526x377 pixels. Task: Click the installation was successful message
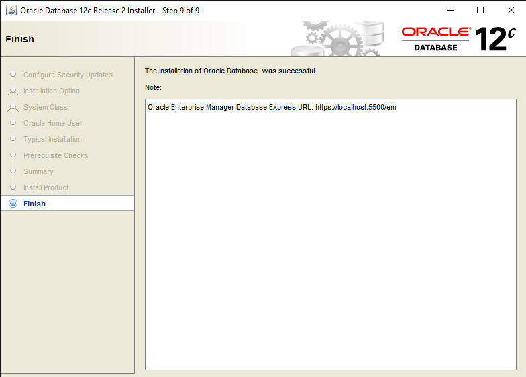pos(231,71)
